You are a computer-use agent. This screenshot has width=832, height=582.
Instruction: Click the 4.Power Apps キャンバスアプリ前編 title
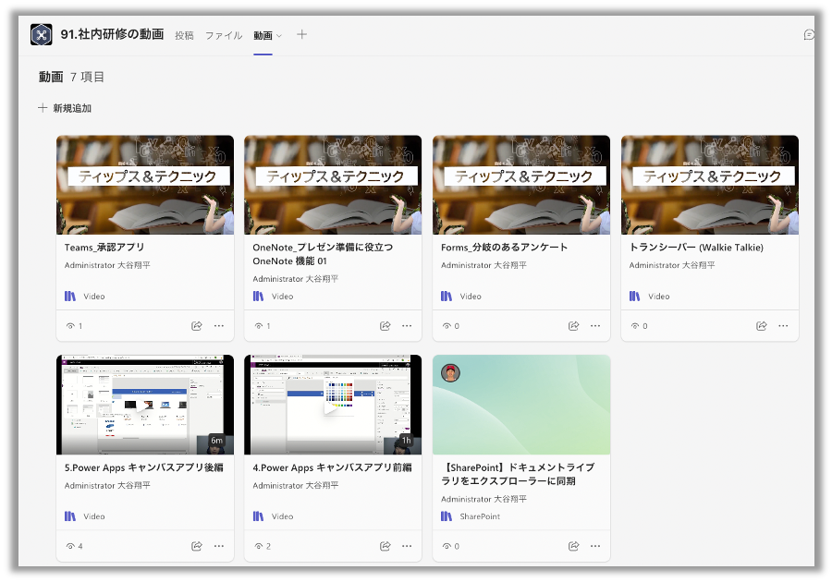(332, 467)
